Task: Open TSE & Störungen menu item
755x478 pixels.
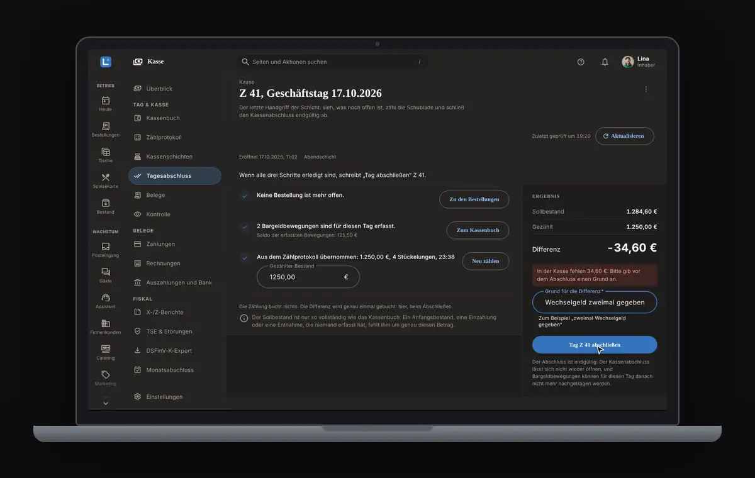Action: [174, 331]
